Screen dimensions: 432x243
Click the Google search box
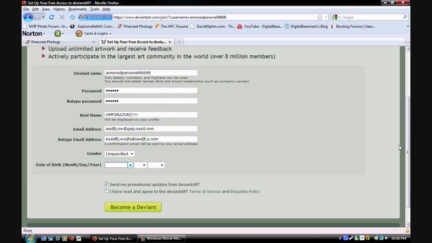(x=371, y=17)
